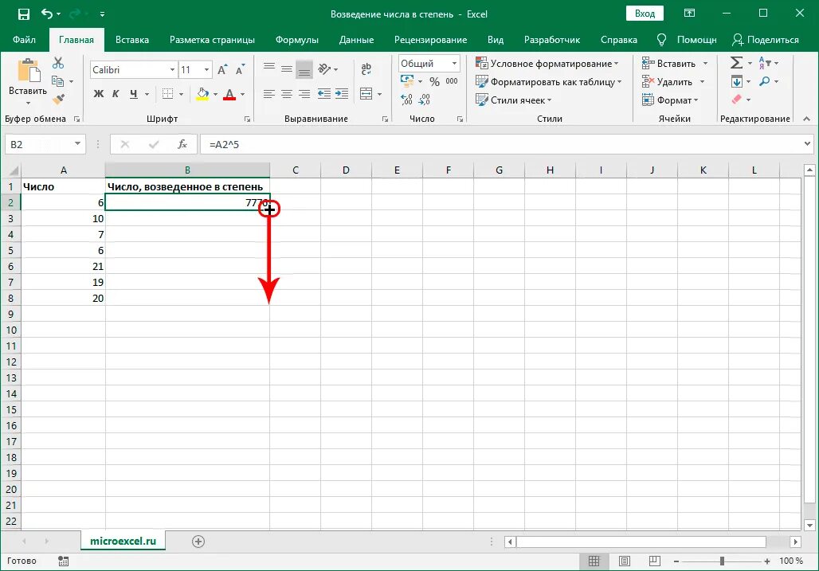Screen dimensions: 819x571
Task: Adjust the zoom slider in status bar
Action: 722,561
